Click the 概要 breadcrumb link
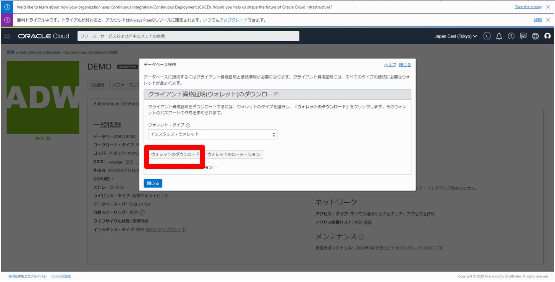Screen dimensions: 555x282 (10, 53)
